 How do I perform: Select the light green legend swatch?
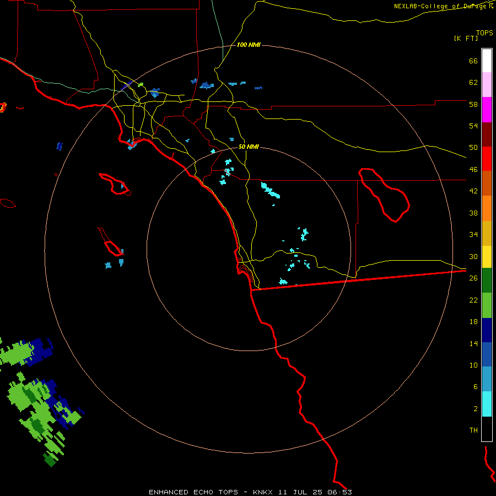[487, 305]
